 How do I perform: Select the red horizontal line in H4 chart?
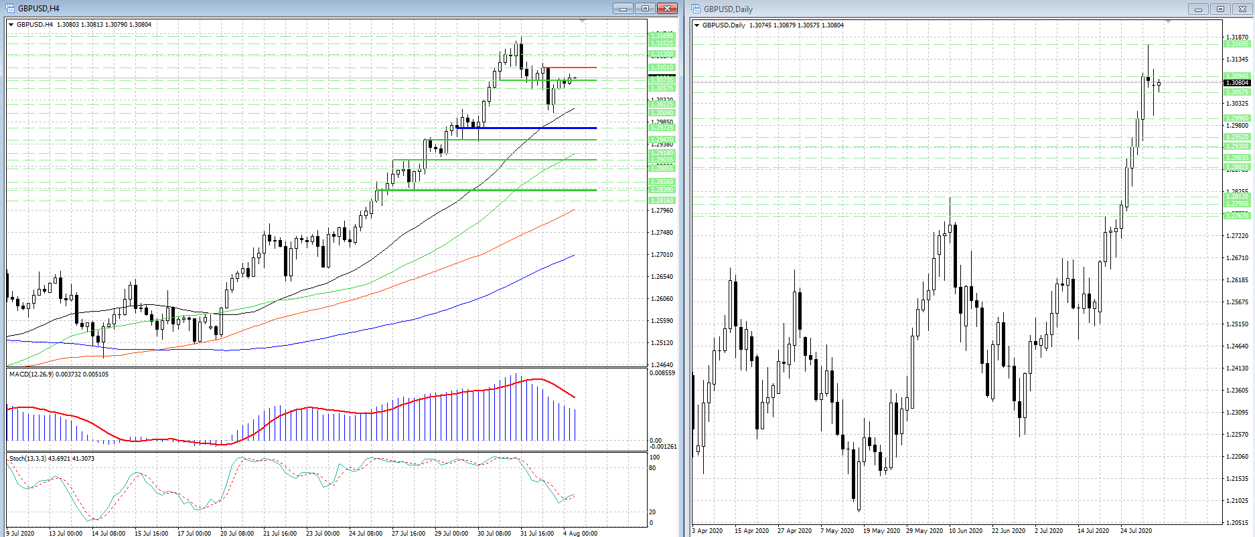(x=570, y=68)
